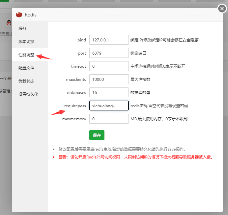The width and height of the screenshot is (228, 215).
Task: Focus the bind IP input field
Action: pyautogui.click(x=108, y=40)
